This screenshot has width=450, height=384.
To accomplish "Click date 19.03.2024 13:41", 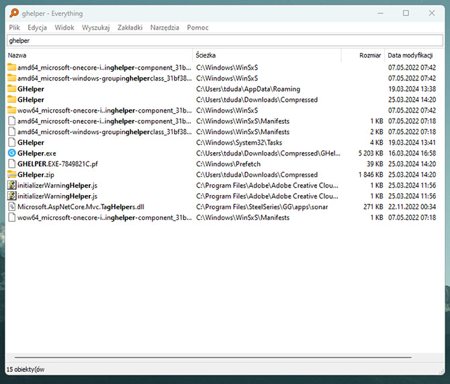I will pyautogui.click(x=412, y=142).
